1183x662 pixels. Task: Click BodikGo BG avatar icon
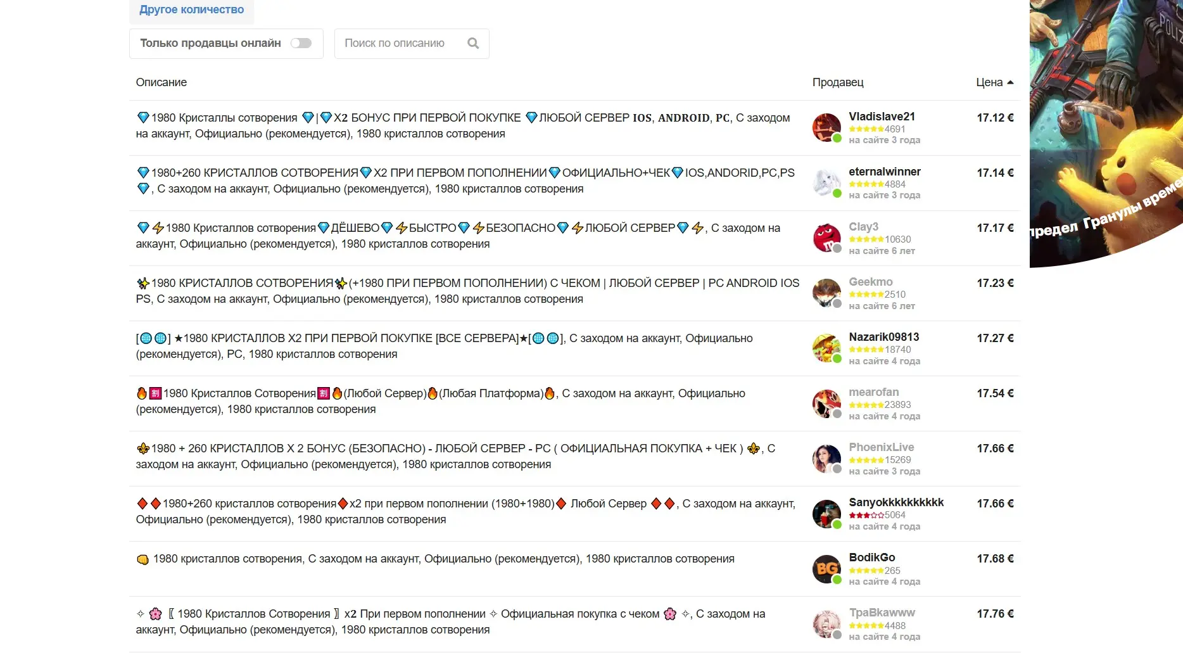(826, 568)
